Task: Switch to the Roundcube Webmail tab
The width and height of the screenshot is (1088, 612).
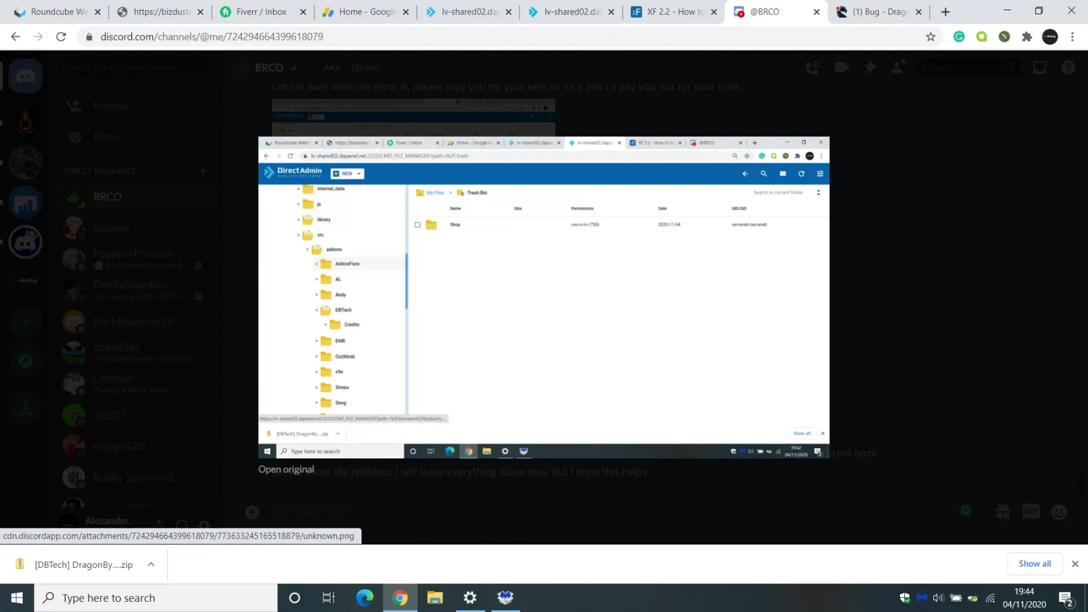Action: [58, 12]
